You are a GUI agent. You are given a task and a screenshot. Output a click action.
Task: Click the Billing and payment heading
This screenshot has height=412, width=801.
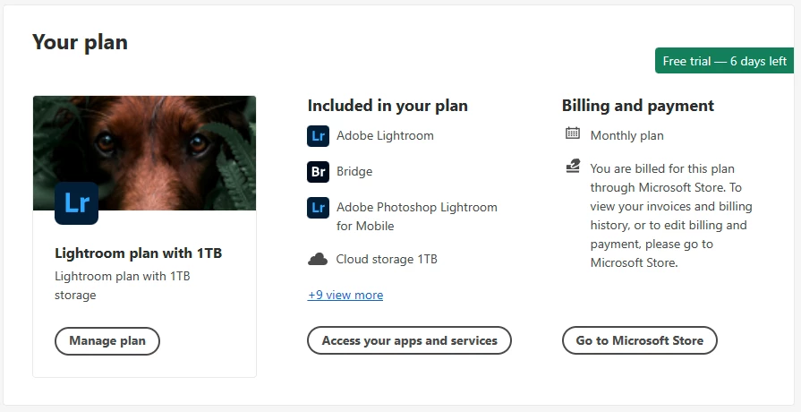coord(637,106)
